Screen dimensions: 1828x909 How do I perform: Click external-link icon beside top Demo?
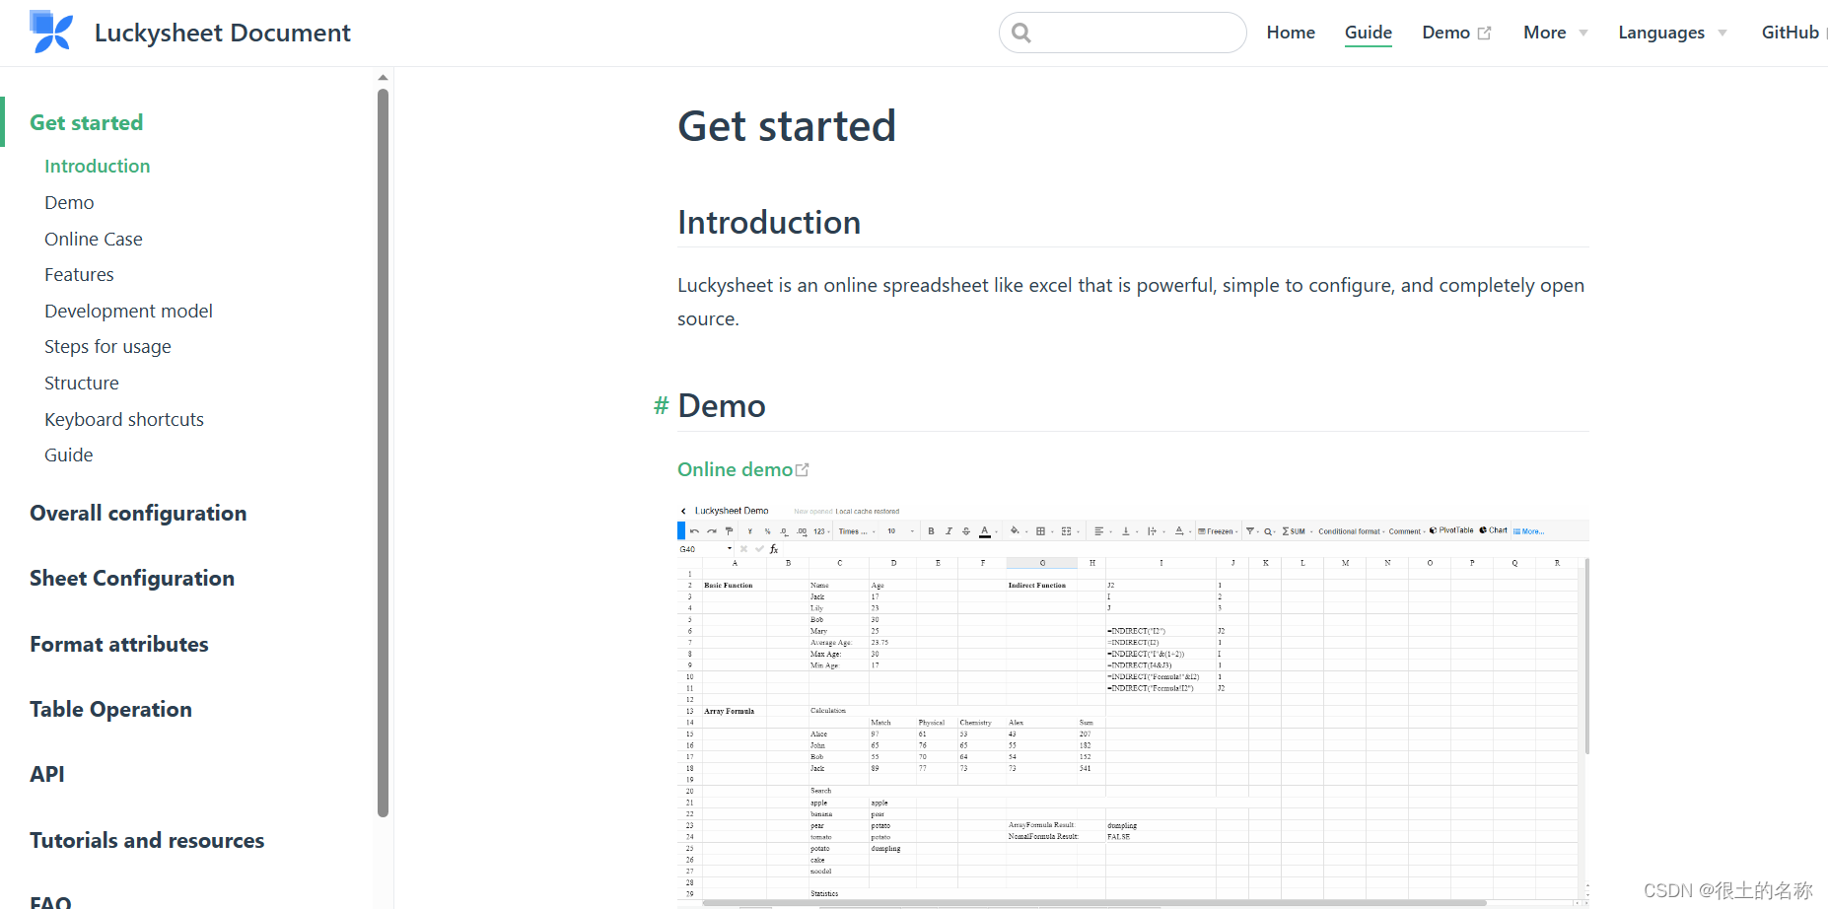[x=1484, y=34]
